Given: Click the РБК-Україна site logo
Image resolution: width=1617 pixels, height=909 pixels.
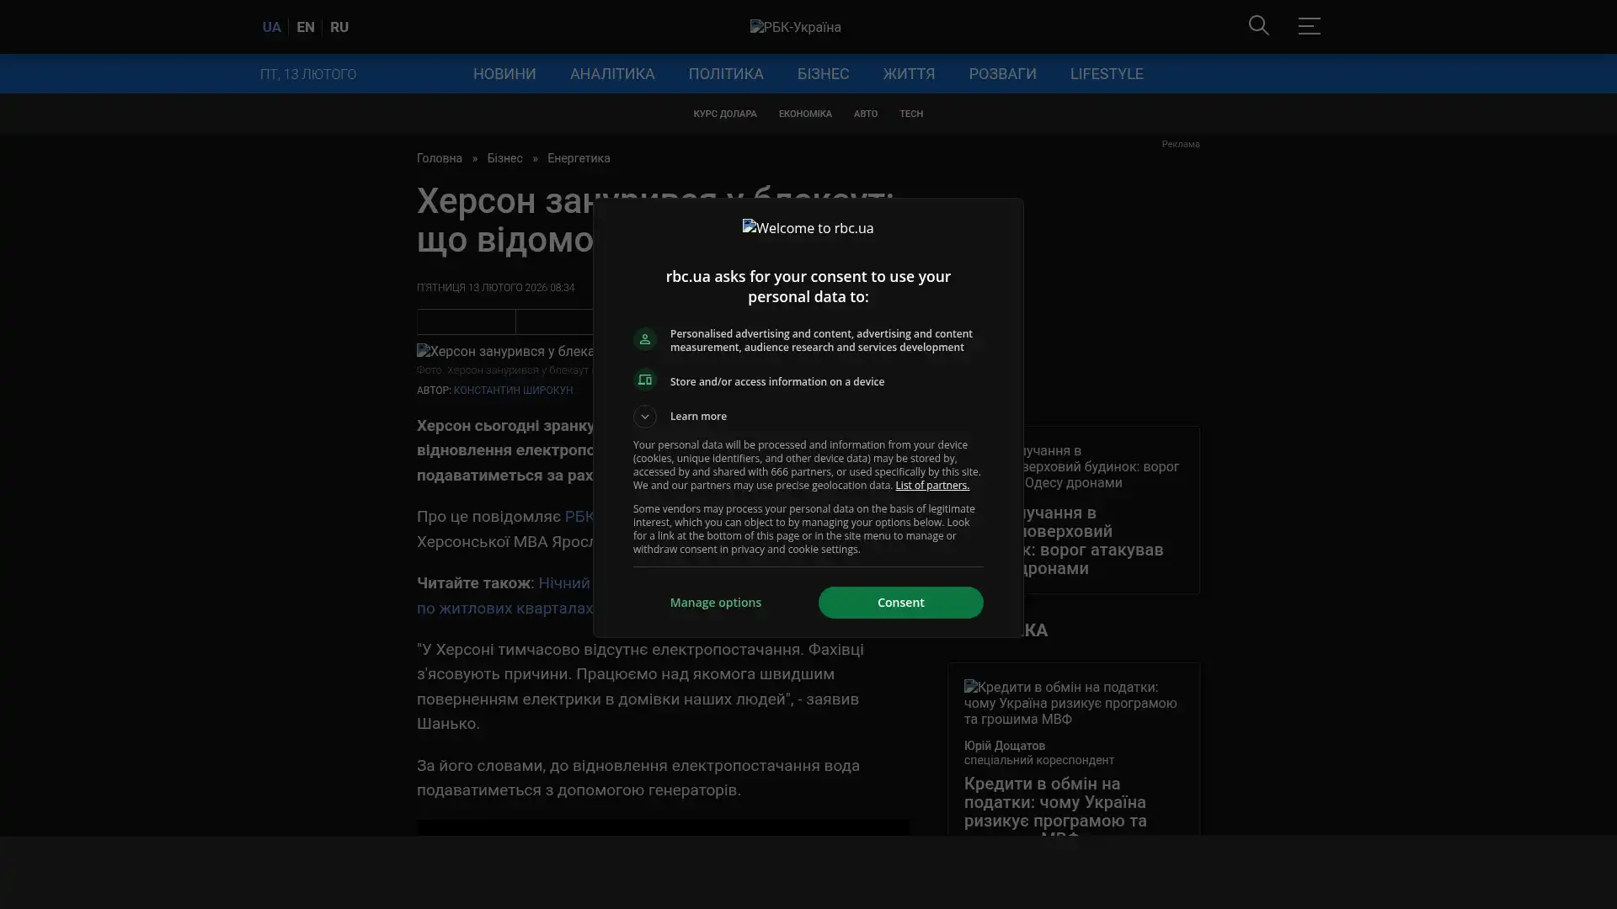Looking at the screenshot, I should [795, 27].
